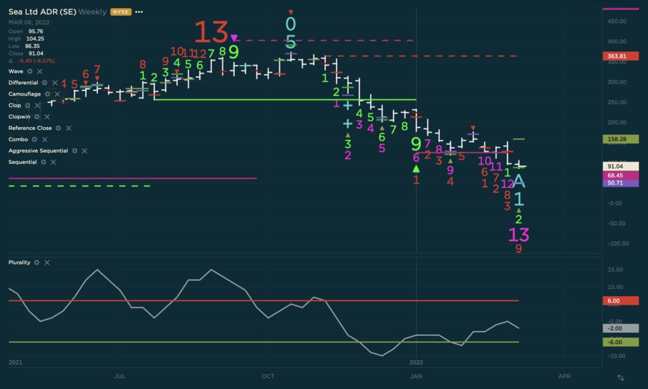The width and height of the screenshot is (648, 389).
Task: Close the Plurality indicator panel
Action: (47, 262)
